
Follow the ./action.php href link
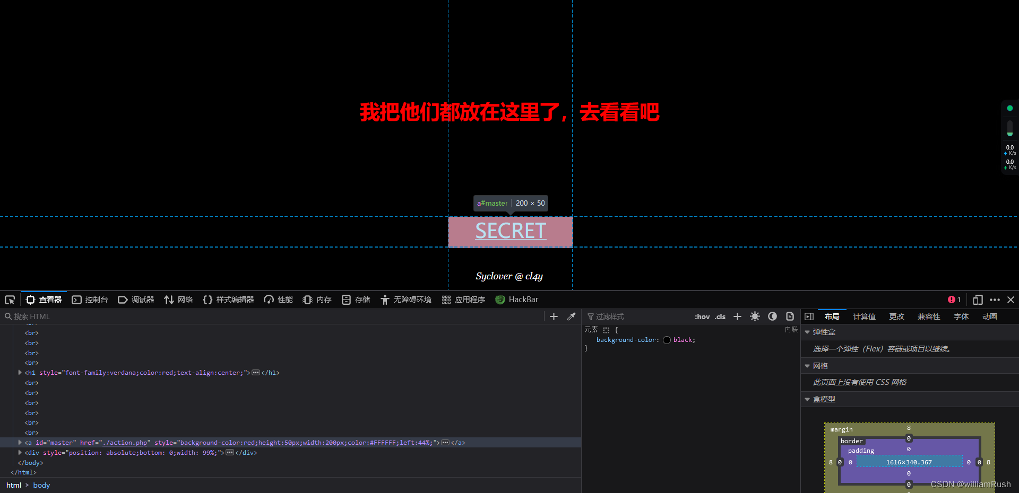(x=125, y=443)
